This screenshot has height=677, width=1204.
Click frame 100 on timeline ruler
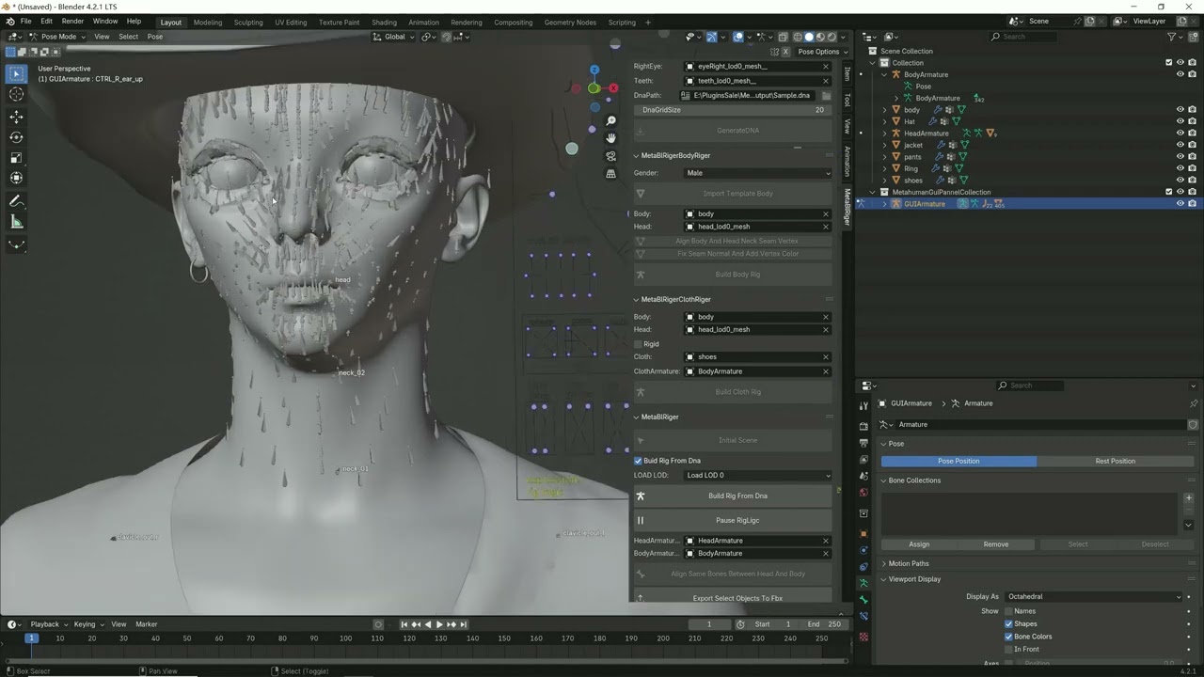[345, 638]
